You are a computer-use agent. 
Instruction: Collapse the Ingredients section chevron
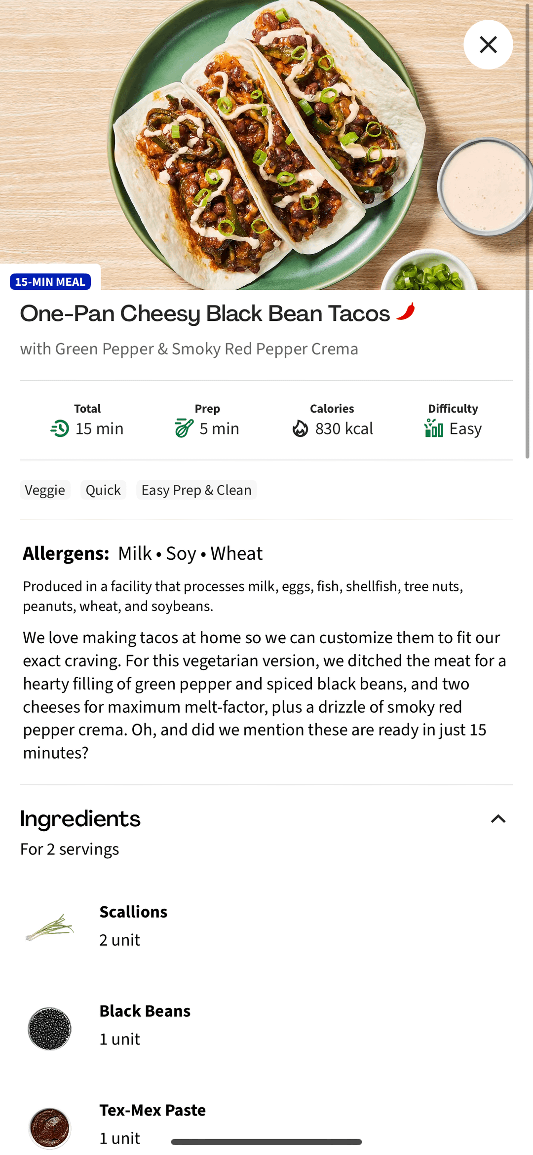(498, 819)
